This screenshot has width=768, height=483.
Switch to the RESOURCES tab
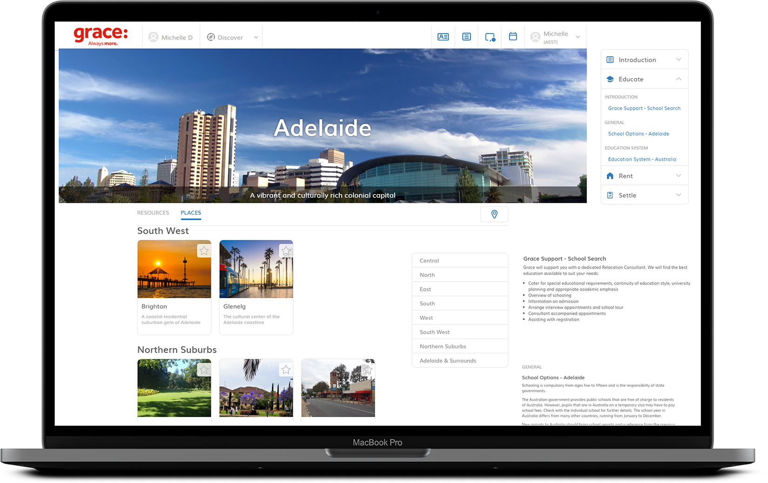click(153, 213)
